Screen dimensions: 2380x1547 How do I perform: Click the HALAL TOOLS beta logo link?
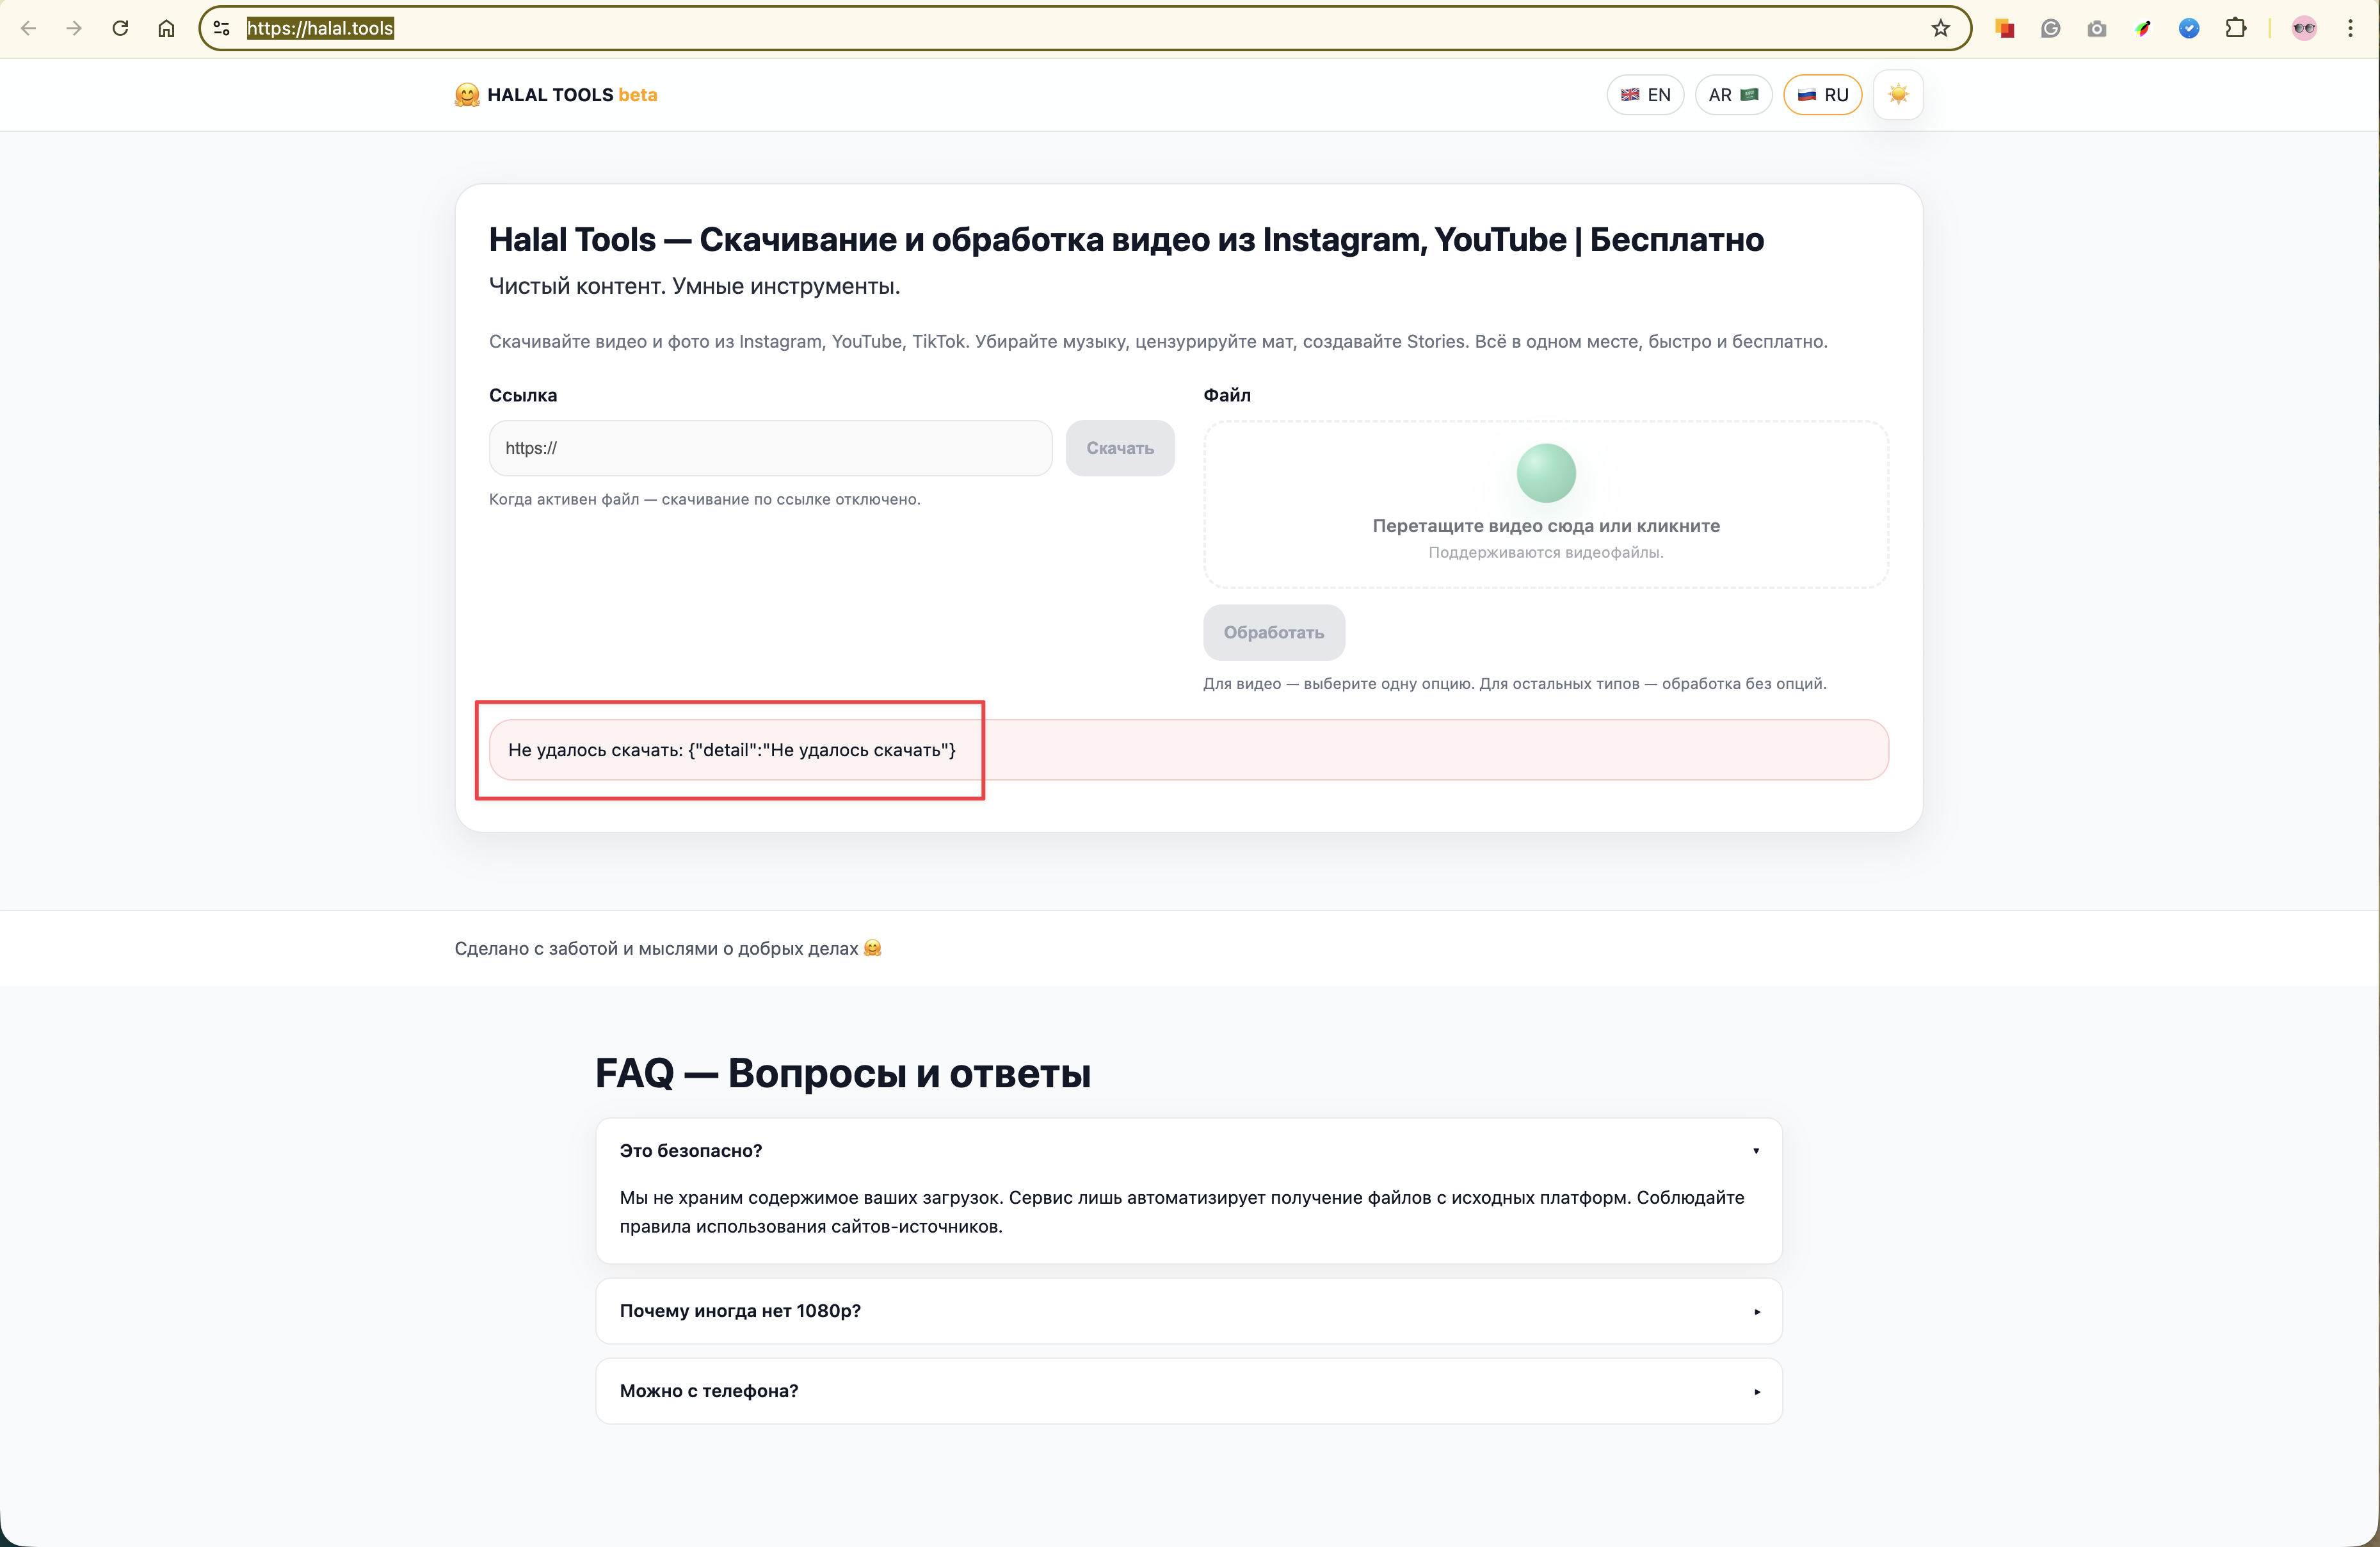[556, 95]
